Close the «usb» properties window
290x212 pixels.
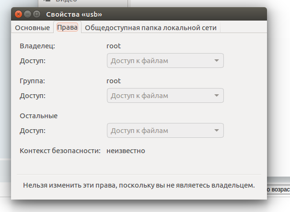click(x=18, y=14)
